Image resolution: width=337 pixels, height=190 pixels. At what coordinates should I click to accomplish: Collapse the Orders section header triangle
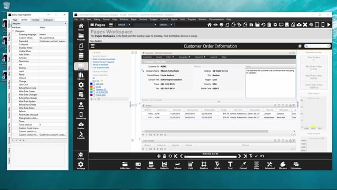tap(143, 106)
